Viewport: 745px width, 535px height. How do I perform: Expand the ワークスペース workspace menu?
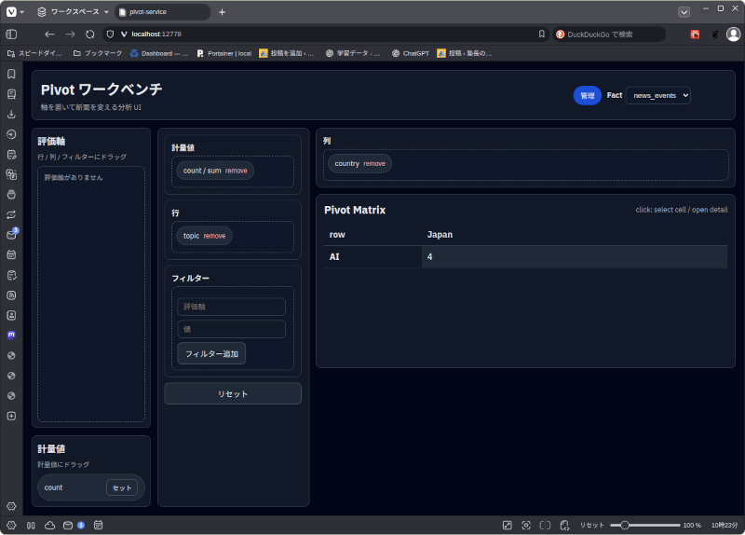click(73, 12)
